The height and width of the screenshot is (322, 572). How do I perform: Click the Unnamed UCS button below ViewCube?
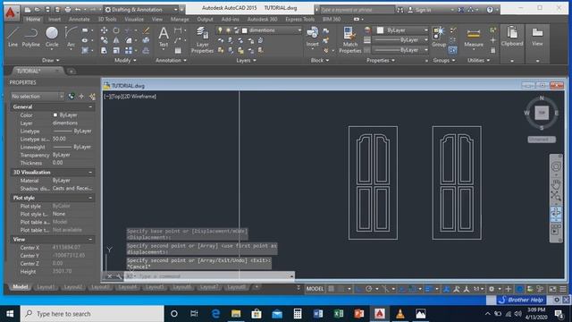tap(542, 140)
